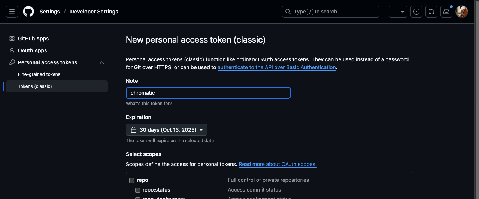Open the issues icon in header
This screenshot has height=199, width=479.
point(416,12)
